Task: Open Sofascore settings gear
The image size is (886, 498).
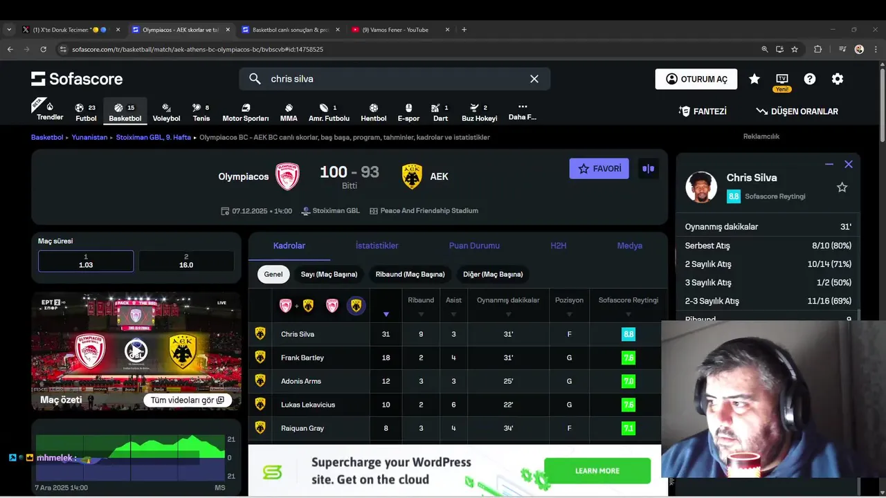Action: point(838,79)
